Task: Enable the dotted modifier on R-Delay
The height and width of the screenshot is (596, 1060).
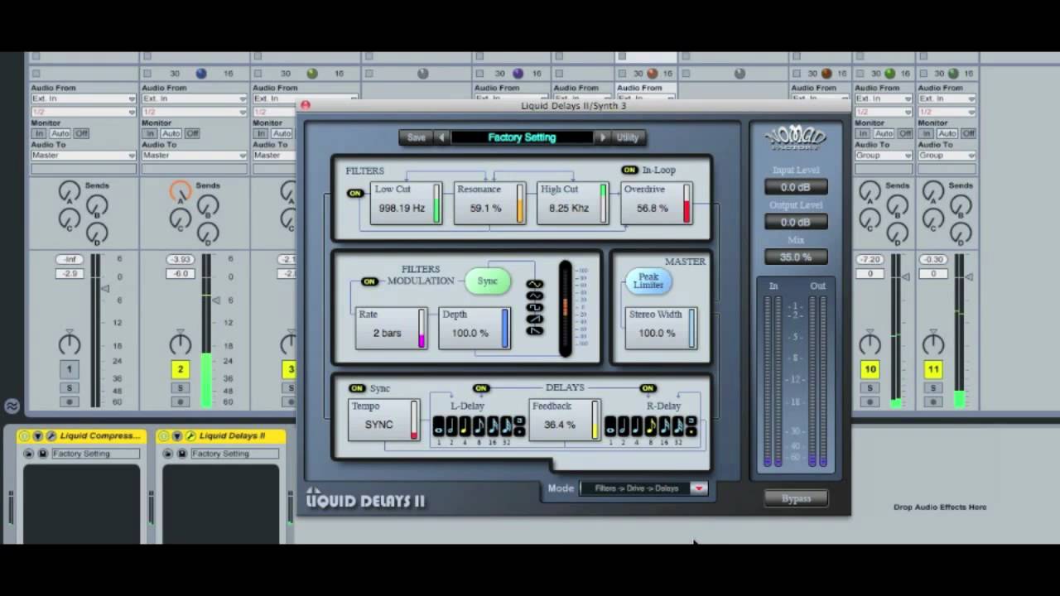Action: (x=691, y=431)
